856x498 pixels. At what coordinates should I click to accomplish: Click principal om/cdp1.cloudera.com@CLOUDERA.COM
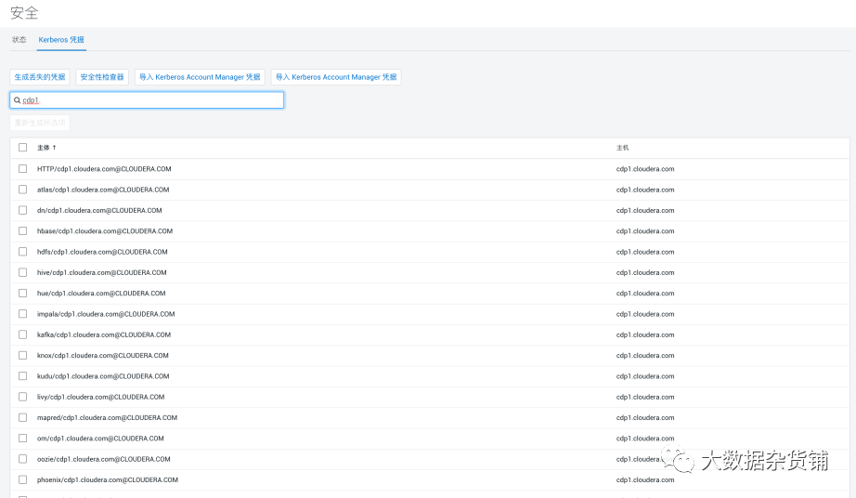point(100,439)
